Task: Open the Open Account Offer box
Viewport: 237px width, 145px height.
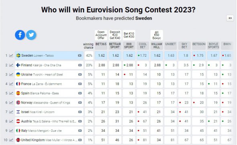Action: coord(101,35)
